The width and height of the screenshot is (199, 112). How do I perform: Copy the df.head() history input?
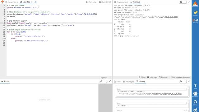[187, 103]
